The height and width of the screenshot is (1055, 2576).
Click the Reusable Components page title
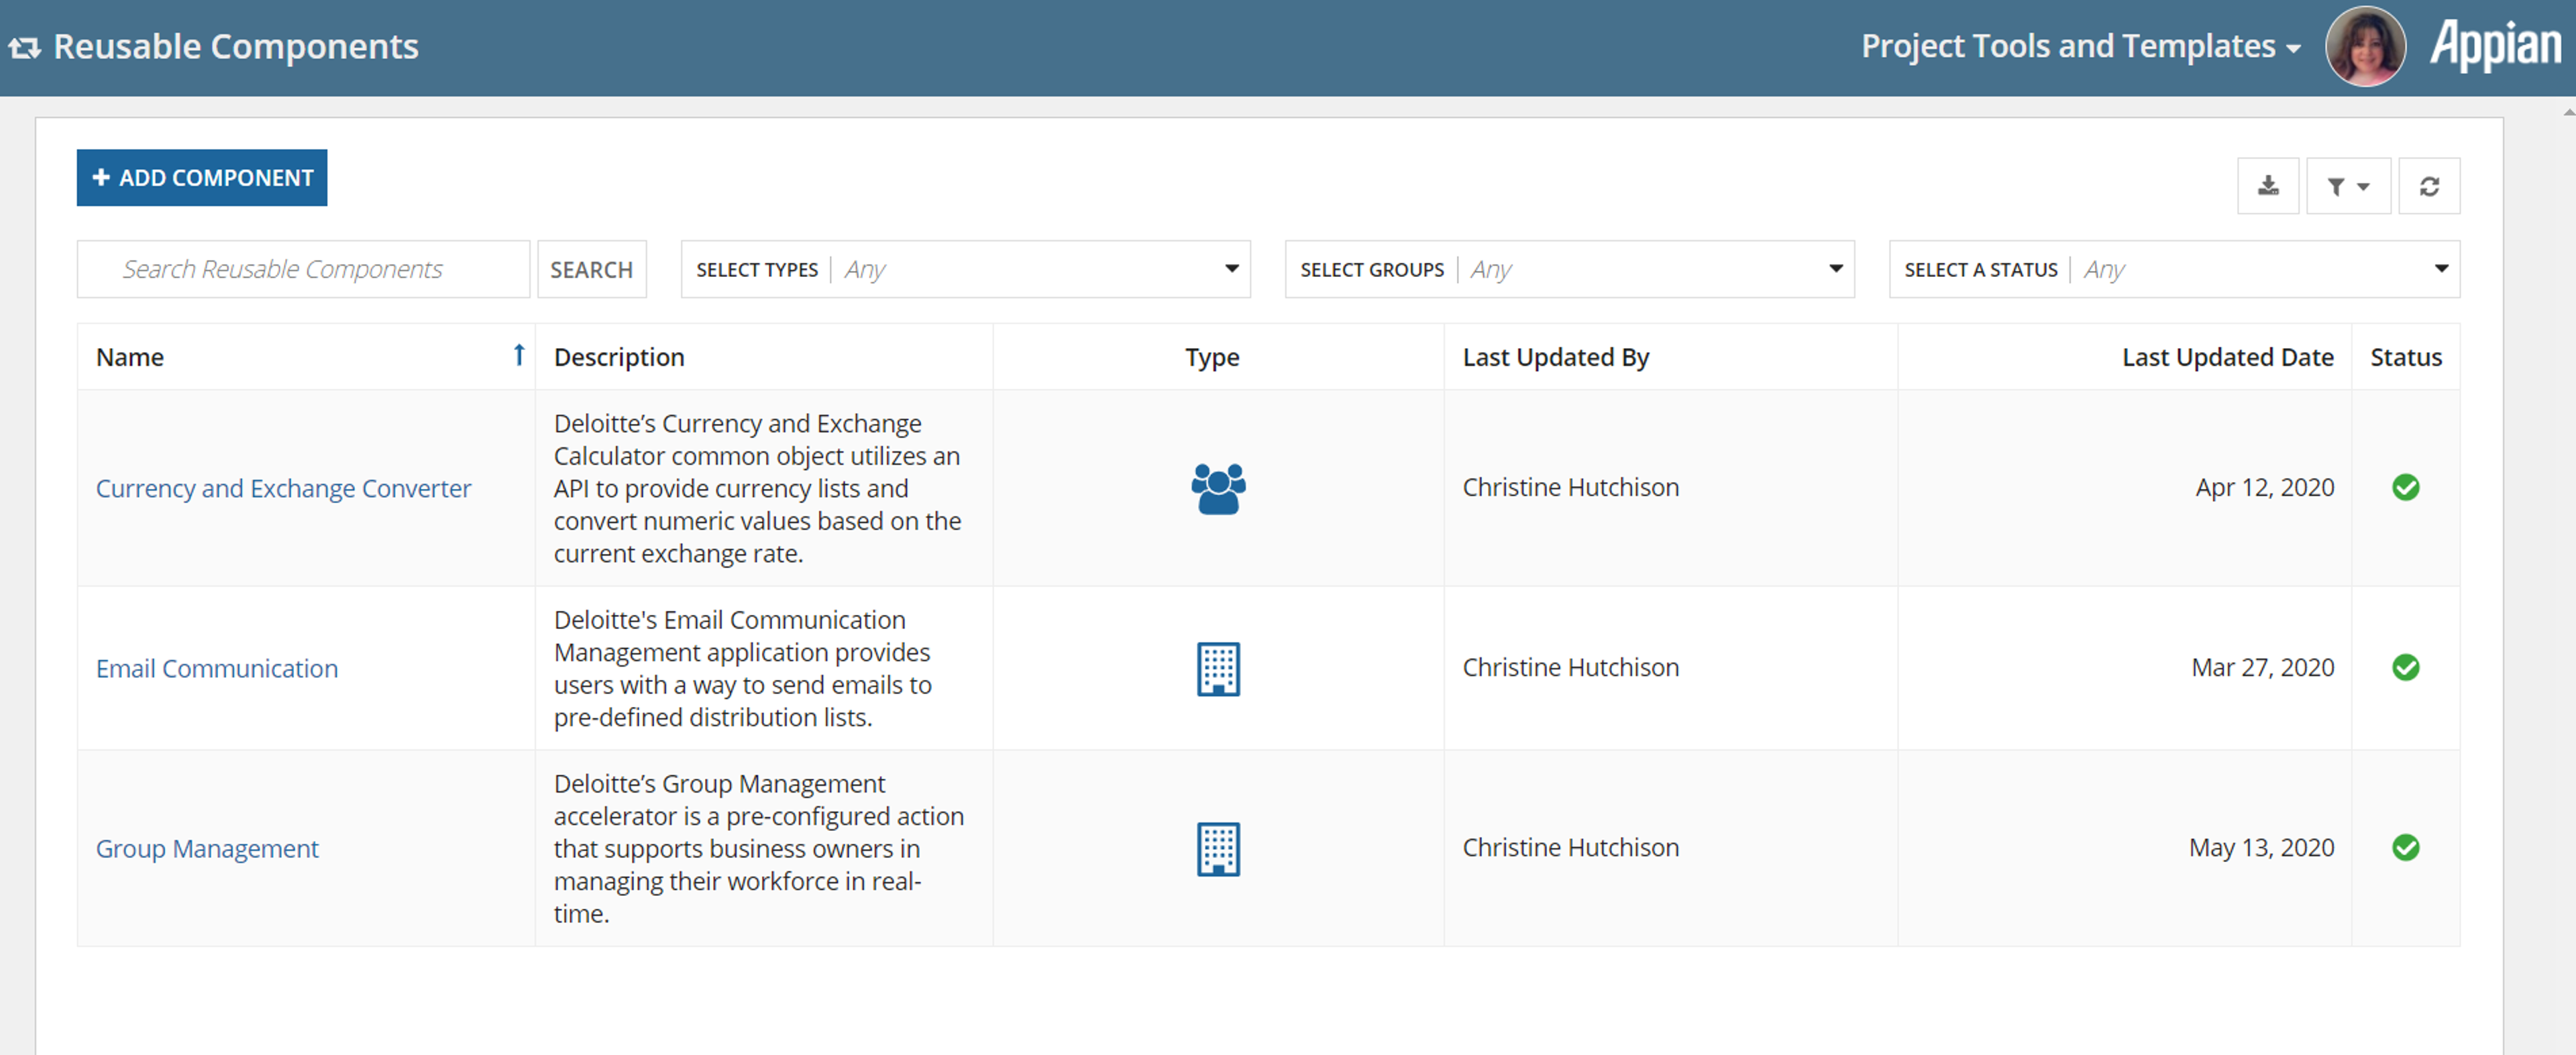(236, 46)
